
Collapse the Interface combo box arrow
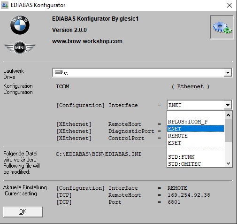point(228,105)
